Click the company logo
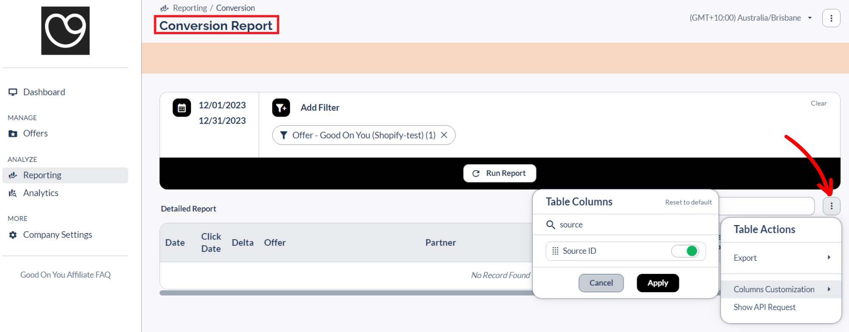The image size is (849, 332). 65,31
